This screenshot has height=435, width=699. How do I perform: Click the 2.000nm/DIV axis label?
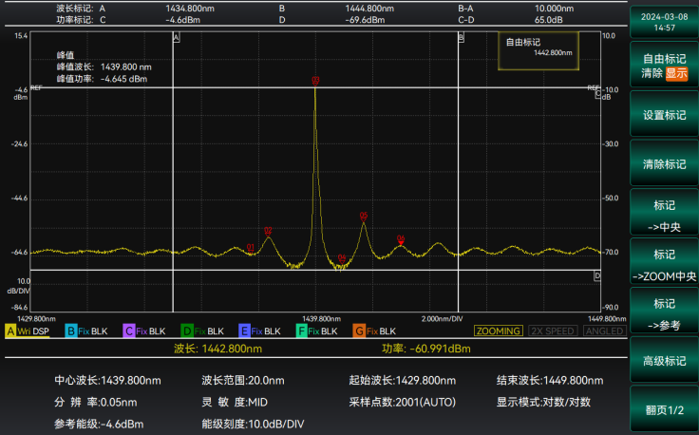[x=443, y=319]
